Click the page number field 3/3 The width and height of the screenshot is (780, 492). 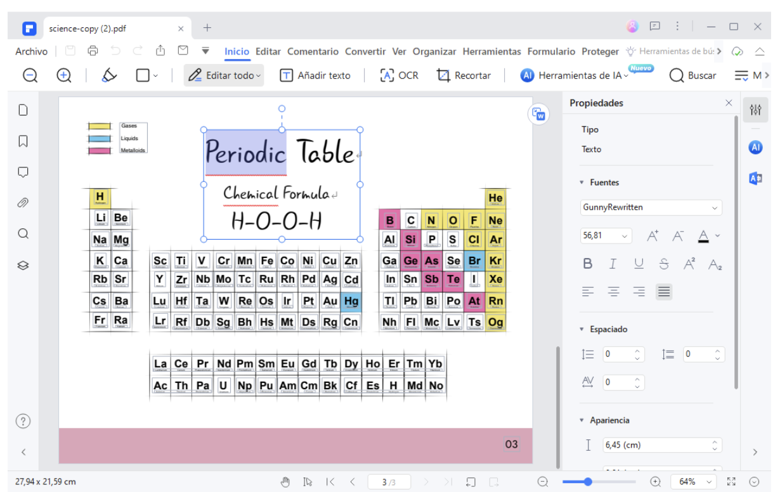389,482
